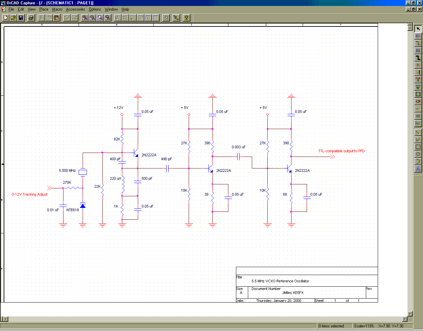The width and height of the screenshot is (423, 331).
Task: Select the Hierarchical Port tool
Action: 418,102
